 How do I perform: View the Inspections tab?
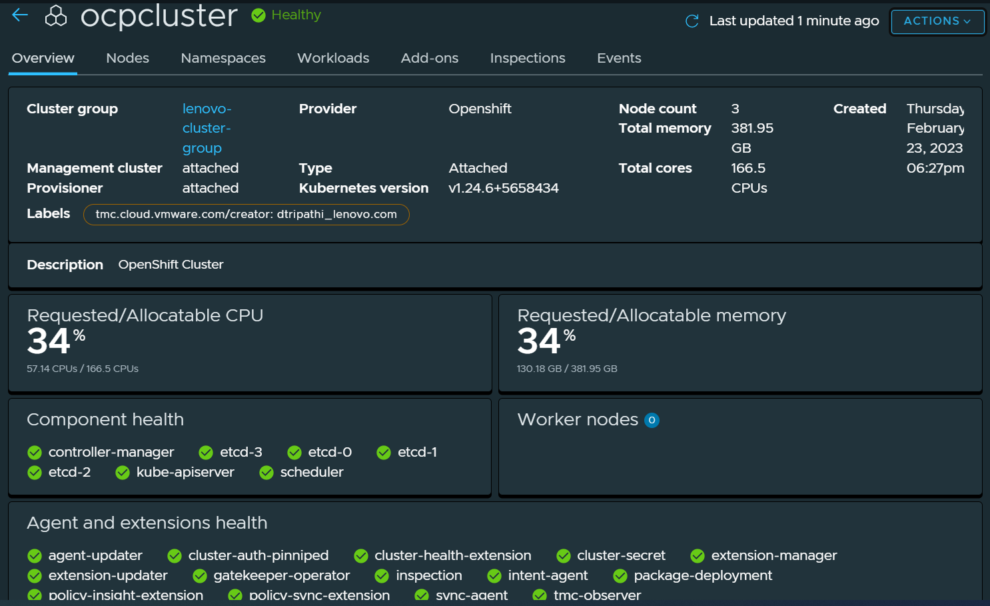pyautogui.click(x=528, y=58)
